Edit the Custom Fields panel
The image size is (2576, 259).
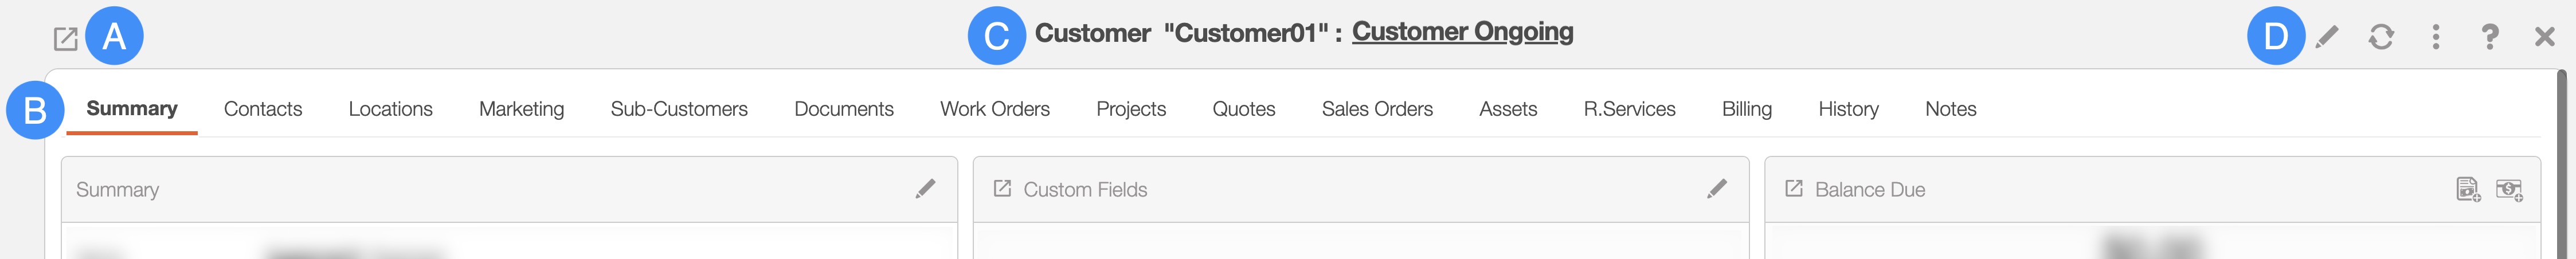point(1716,189)
